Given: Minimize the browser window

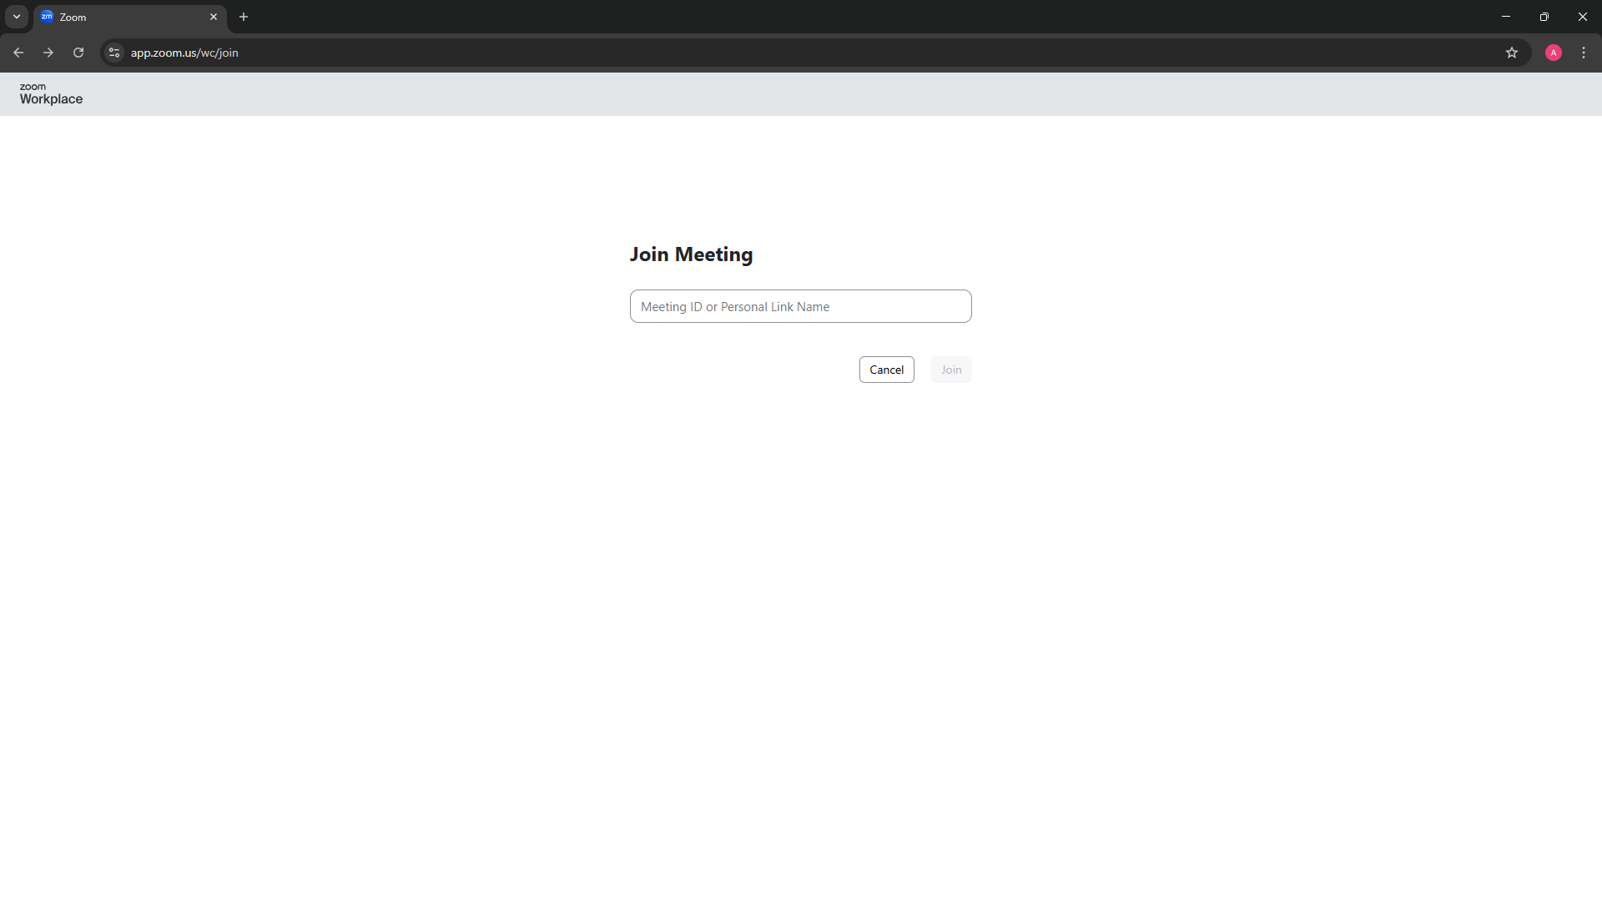Looking at the screenshot, I should click(1505, 17).
